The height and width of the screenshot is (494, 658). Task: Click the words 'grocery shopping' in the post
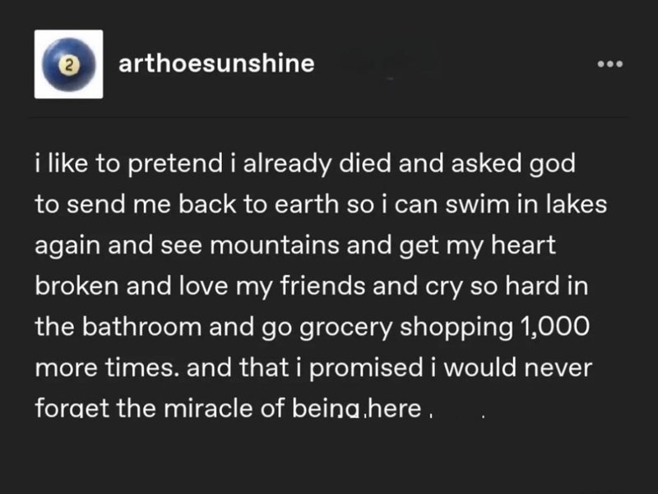click(x=406, y=327)
